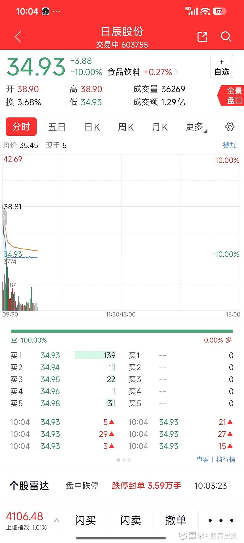Select the 分时 chart tab
244x543 pixels.
pos(21,127)
